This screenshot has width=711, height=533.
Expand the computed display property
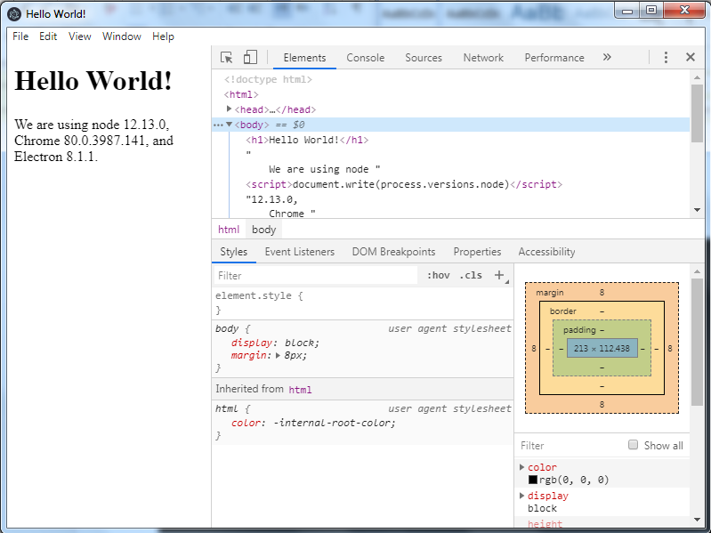click(522, 496)
